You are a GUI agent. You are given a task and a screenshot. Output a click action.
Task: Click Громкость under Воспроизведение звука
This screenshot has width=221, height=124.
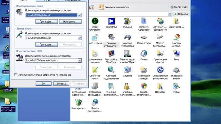47,22
